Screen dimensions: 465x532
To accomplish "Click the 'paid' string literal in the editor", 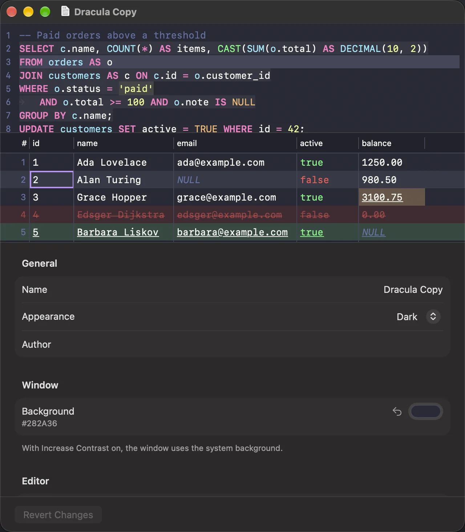I will click(x=136, y=89).
